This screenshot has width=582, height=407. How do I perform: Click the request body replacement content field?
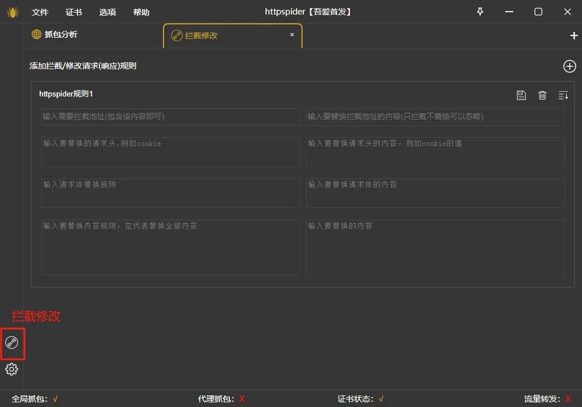point(435,193)
